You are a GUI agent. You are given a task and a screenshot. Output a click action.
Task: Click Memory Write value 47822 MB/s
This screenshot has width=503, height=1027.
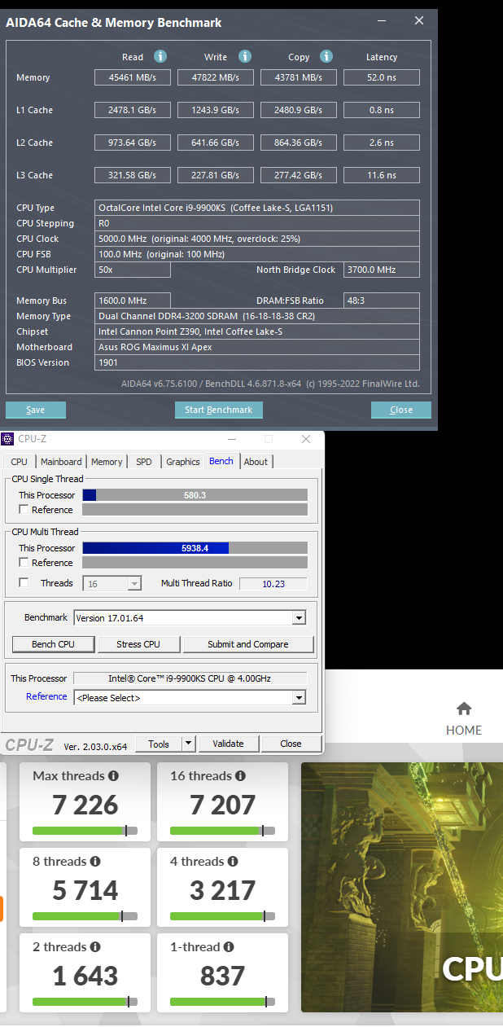pyautogui.click(x=216, y=77)
